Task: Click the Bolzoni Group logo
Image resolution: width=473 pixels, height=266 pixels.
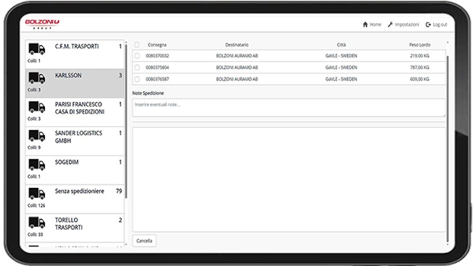Action: 42,24
